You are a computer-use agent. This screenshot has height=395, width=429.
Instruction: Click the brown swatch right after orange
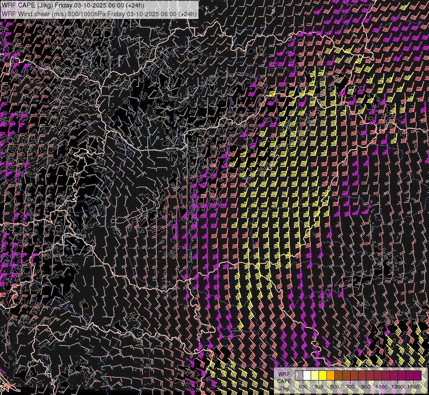[338, 375]
